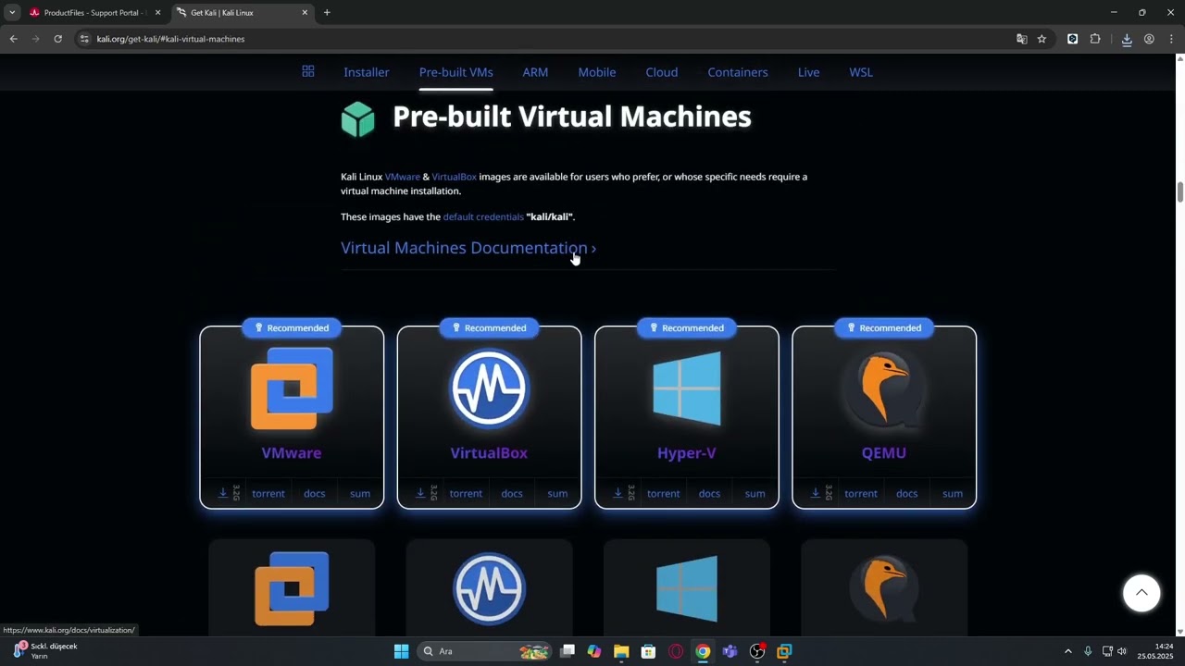
Task: Reload the Kali page
Action: [x=57, y=39]
